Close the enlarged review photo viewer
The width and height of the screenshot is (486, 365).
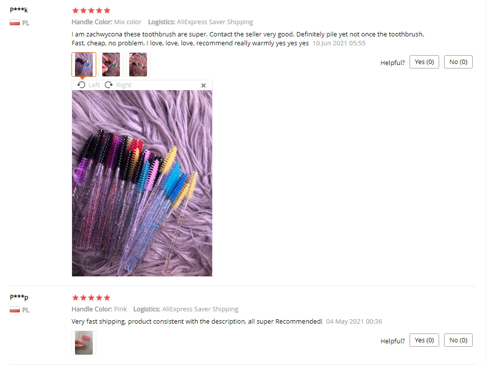203,85
